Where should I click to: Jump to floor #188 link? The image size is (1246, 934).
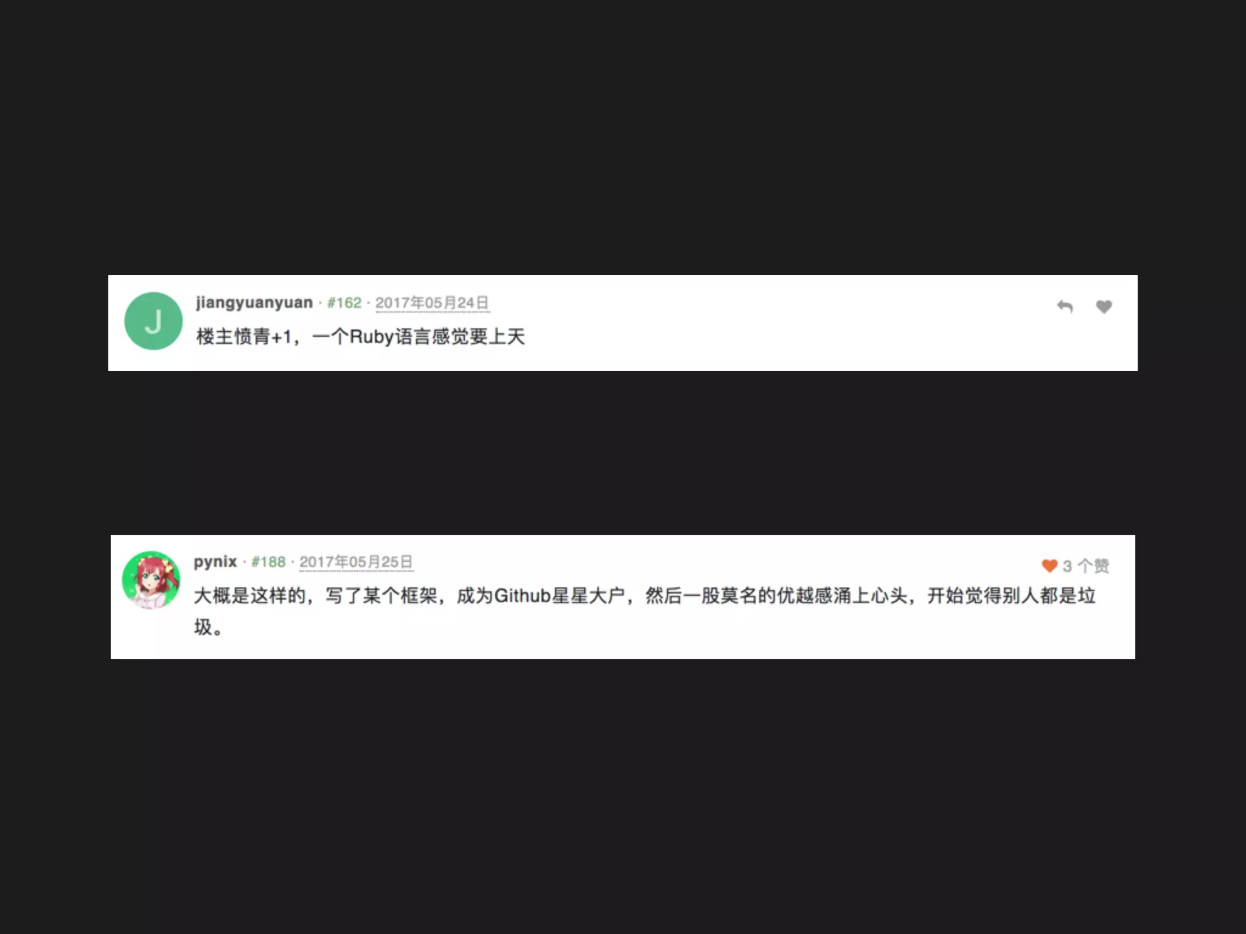[x=268, y=561]
